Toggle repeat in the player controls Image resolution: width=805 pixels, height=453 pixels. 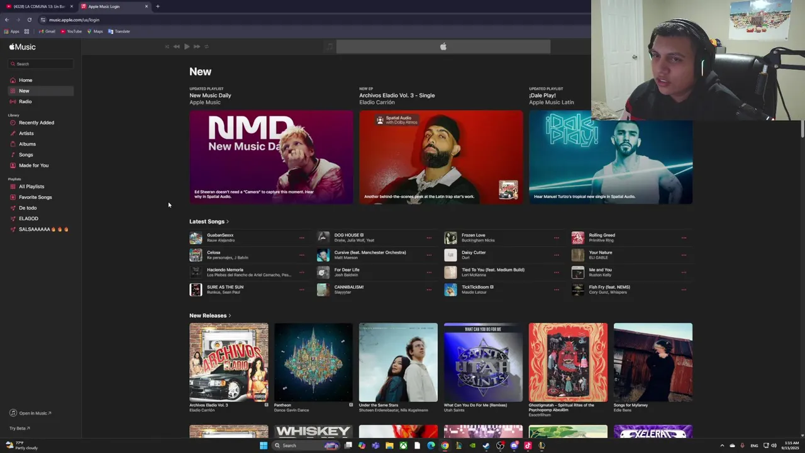pyautogui.click(x=206, y=47)
